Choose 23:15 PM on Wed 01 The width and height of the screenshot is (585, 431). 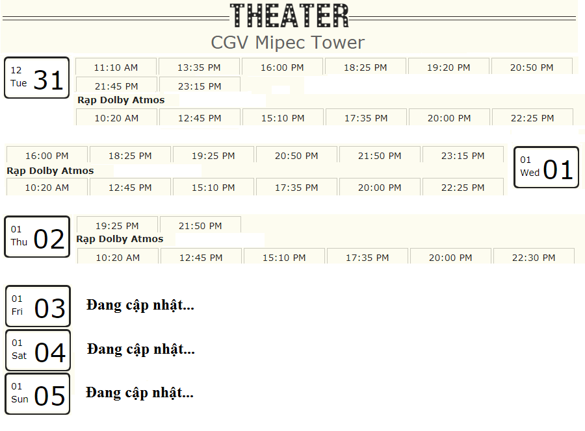[463, 155]
